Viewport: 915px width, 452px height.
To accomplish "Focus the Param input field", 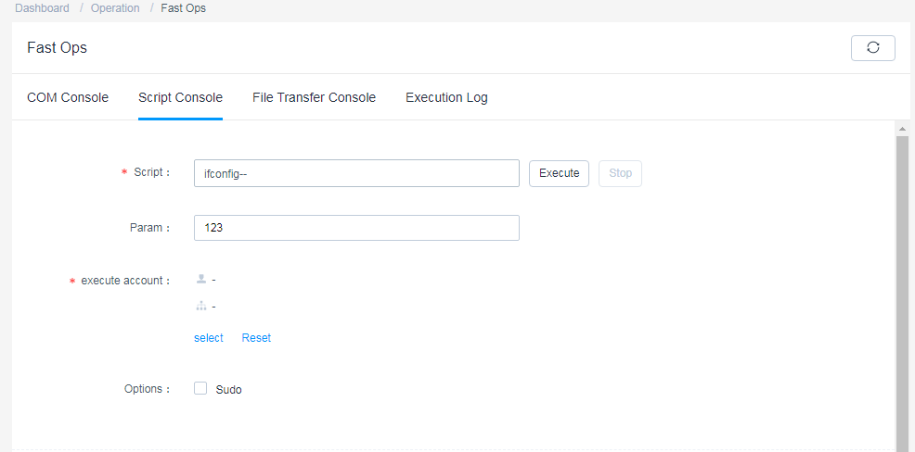I will (356, 228).
